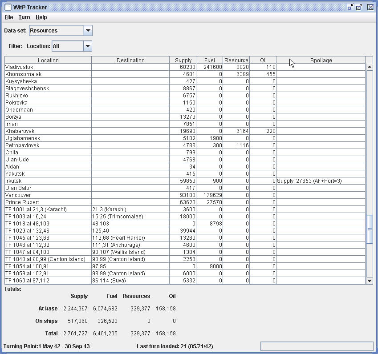Sort by the Oil column header
This screenshot has width=378, height=354.
pyautogui.click(x=263, y=60)
